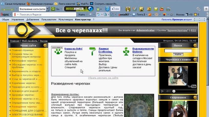
Task: Click the cat video progress slider knob
Action: (x=174, y=91)
